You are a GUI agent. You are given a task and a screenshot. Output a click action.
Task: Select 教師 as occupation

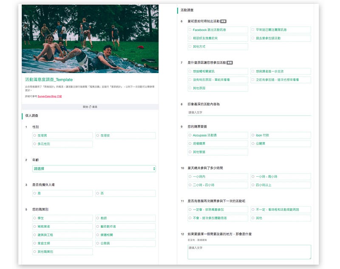125,218
